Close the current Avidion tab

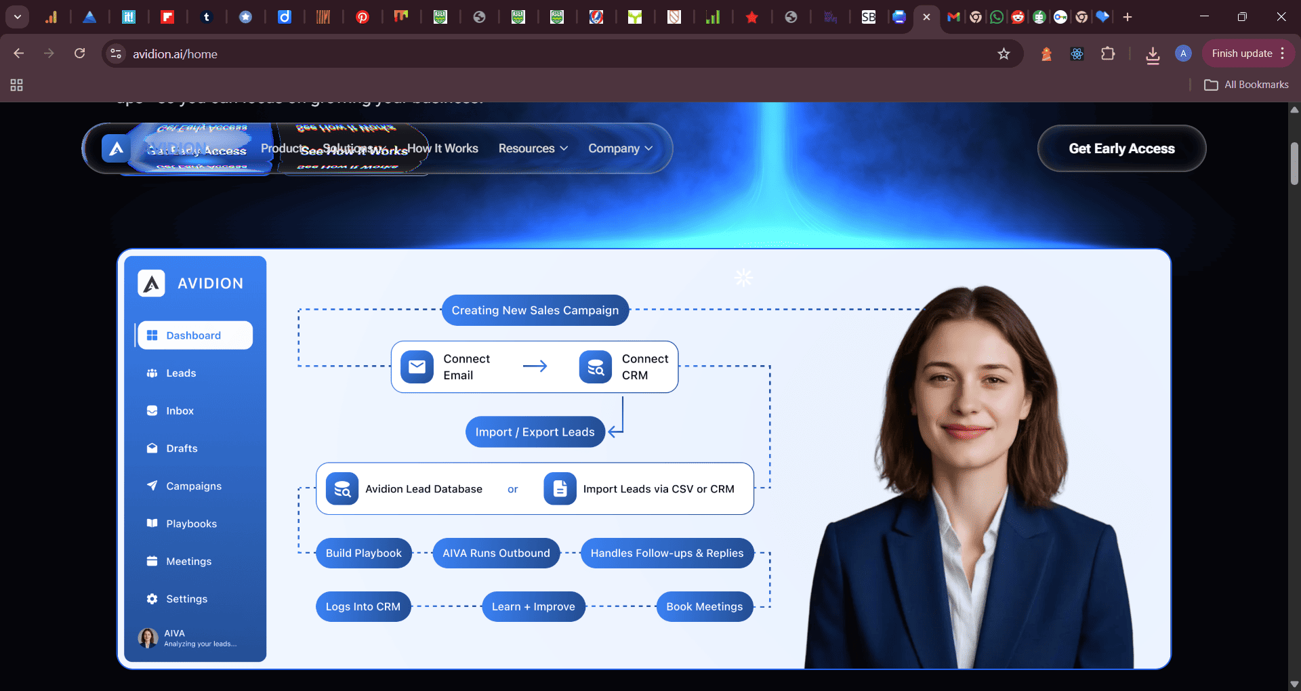click(926, 17)
